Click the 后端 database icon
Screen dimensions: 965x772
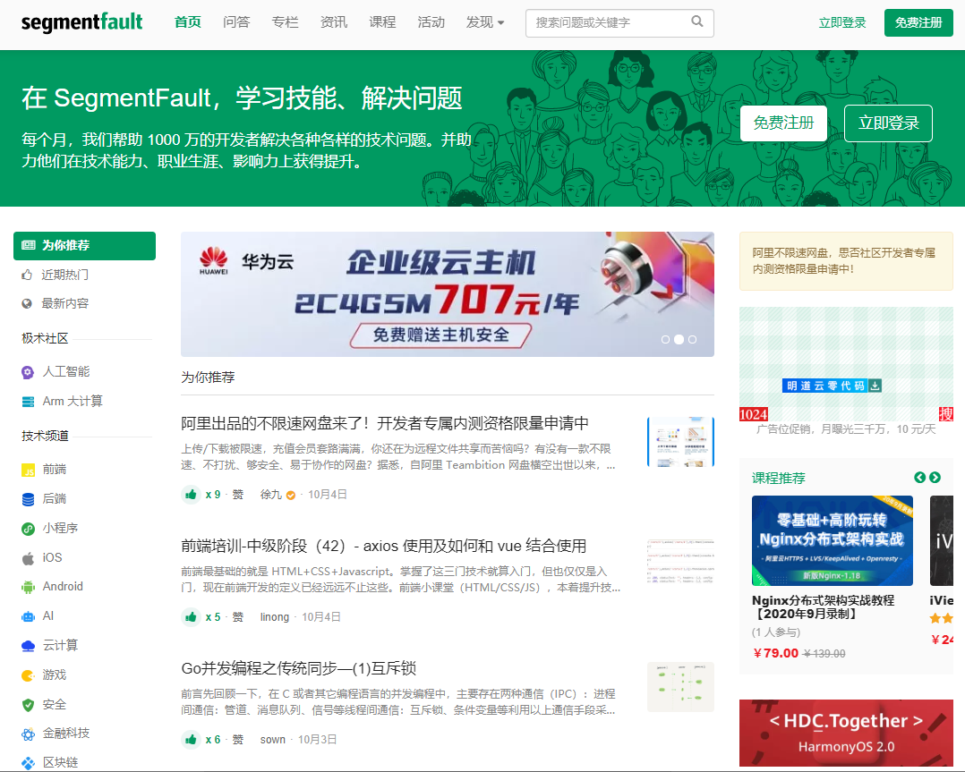[x=29, y=499]
